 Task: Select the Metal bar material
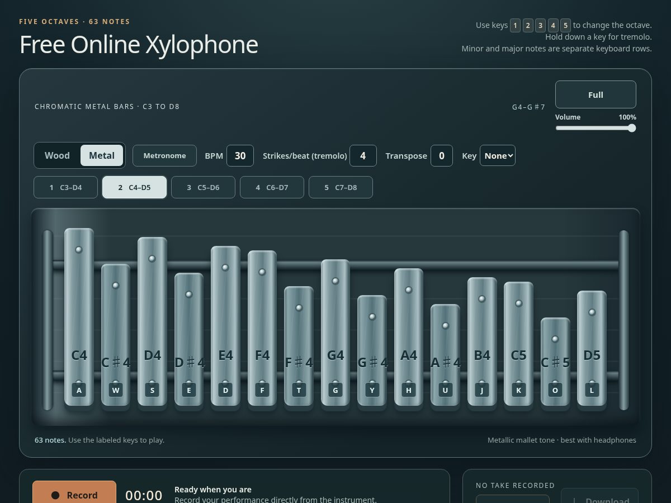pyautogui.click(x=102, y=155)
